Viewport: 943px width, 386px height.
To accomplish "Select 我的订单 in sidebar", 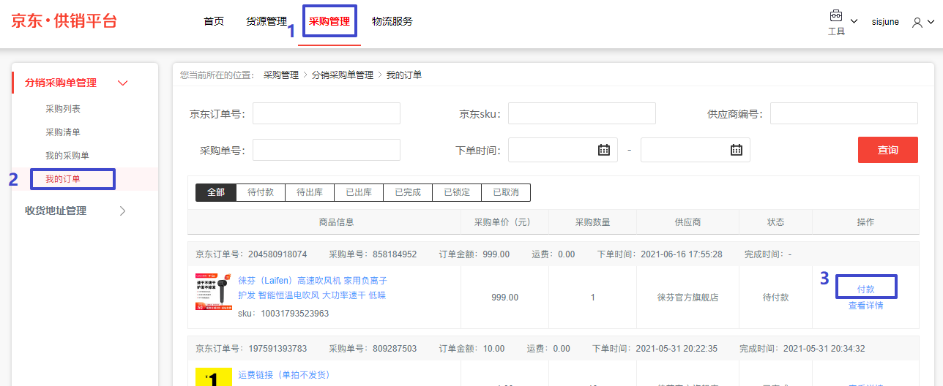I will click(x=63, y=179).
